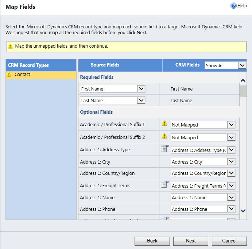Open the Help link
Viewport: 252px width, 249px height.
coord(242,6)
